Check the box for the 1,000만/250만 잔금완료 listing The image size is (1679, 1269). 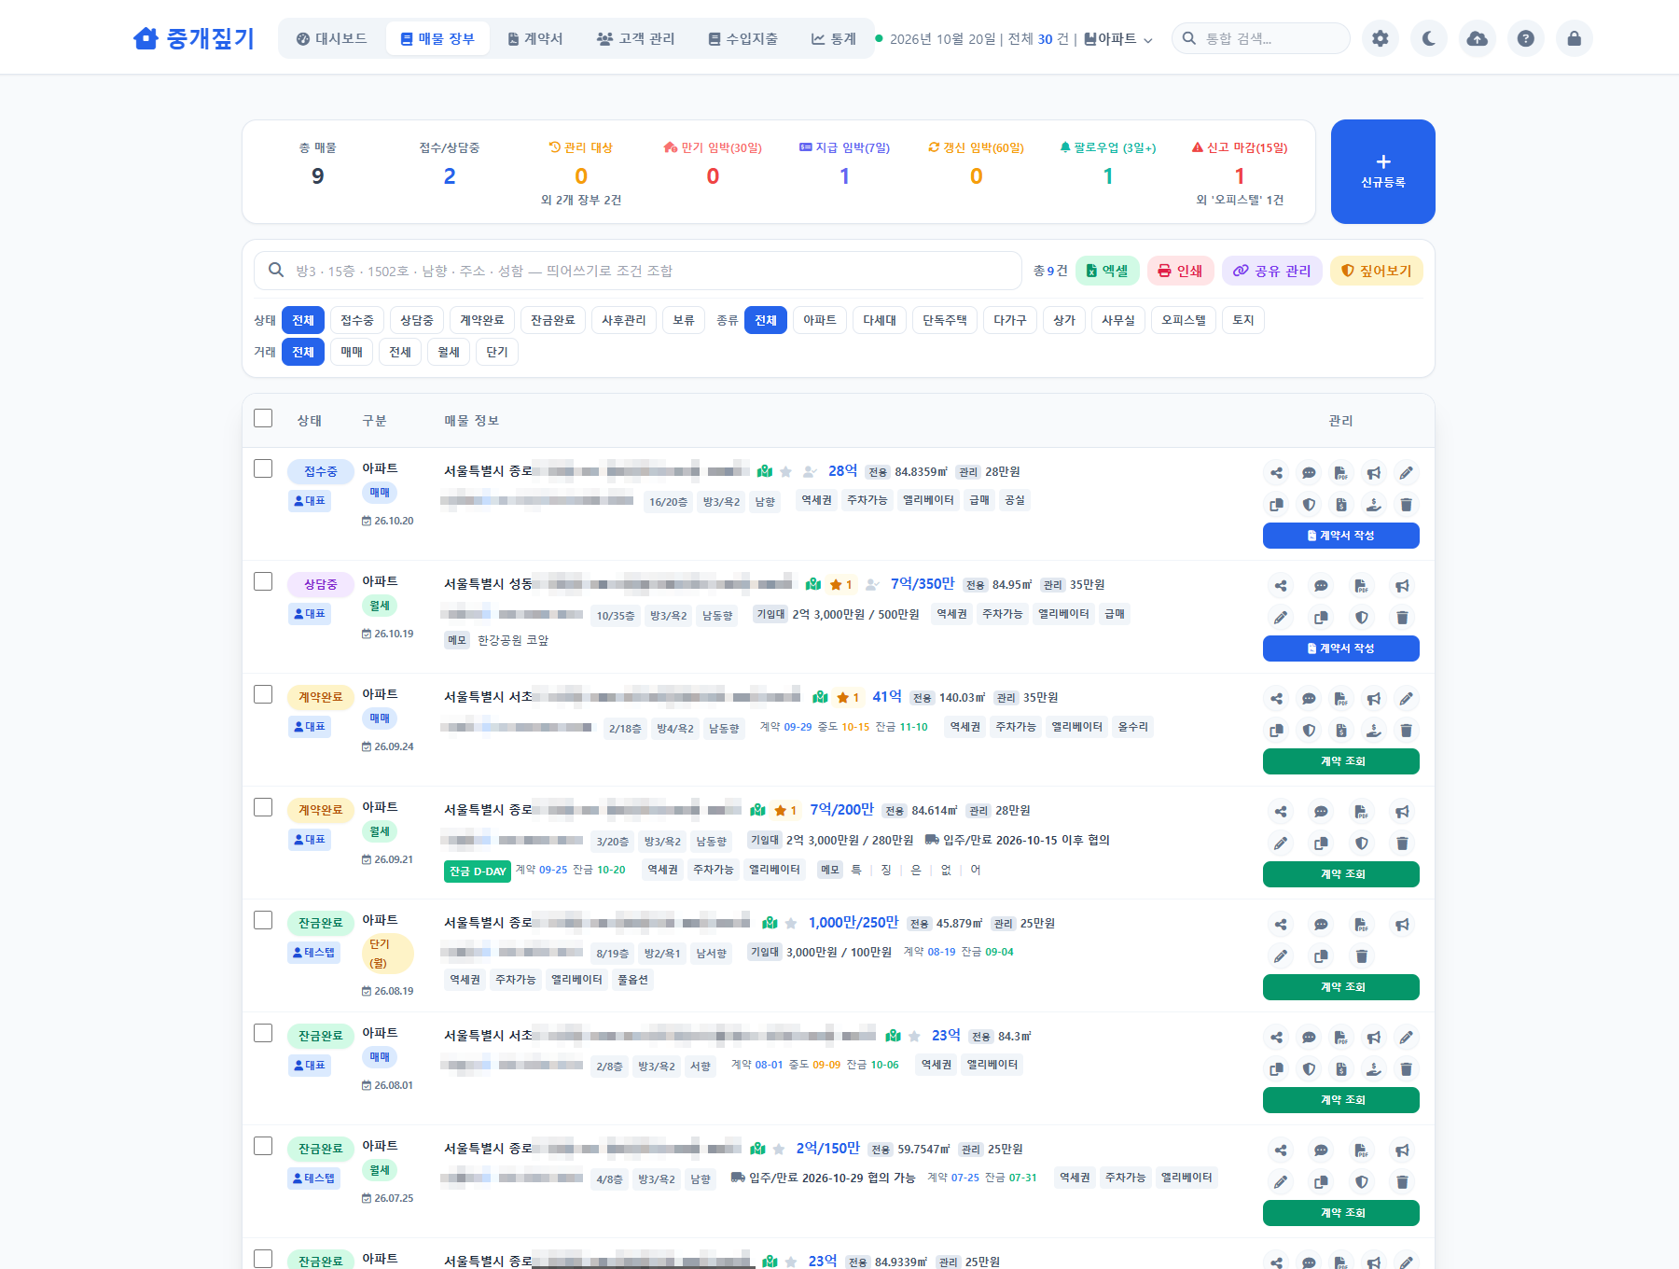coord(263,920)
